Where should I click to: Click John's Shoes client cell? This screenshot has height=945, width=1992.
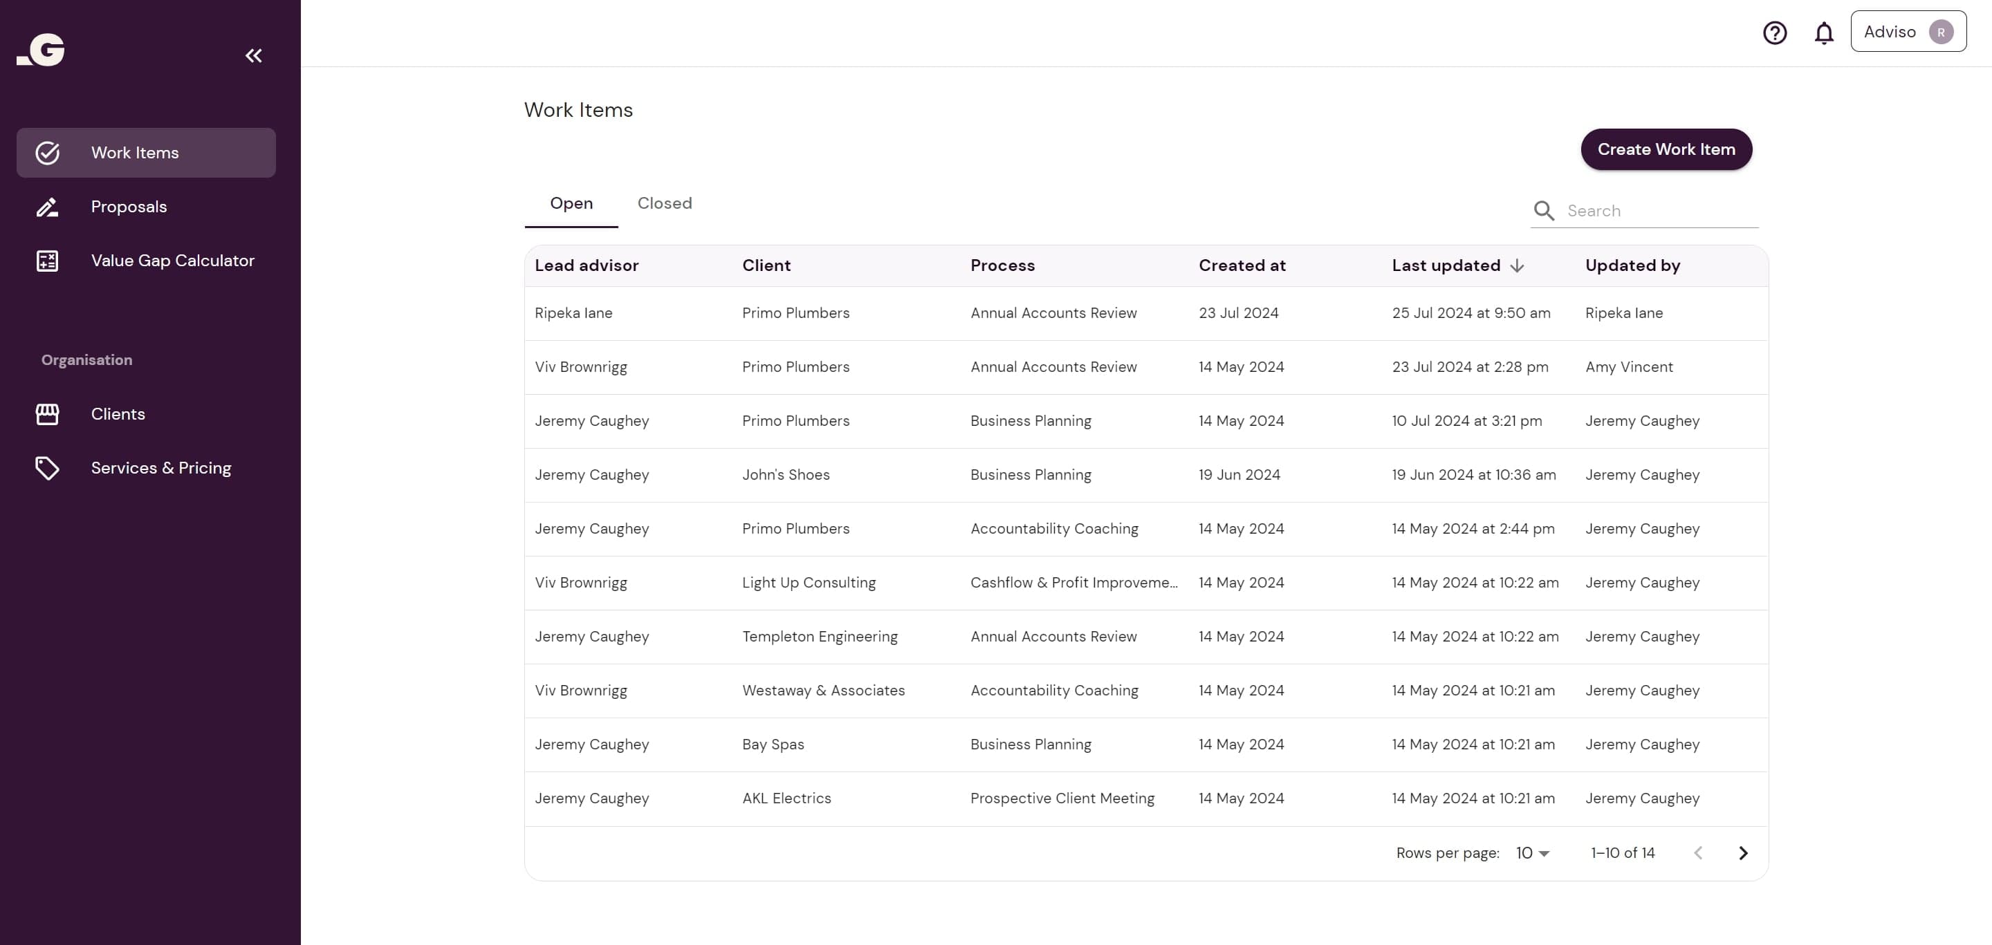pyautogui.click(x=786, y=475)
